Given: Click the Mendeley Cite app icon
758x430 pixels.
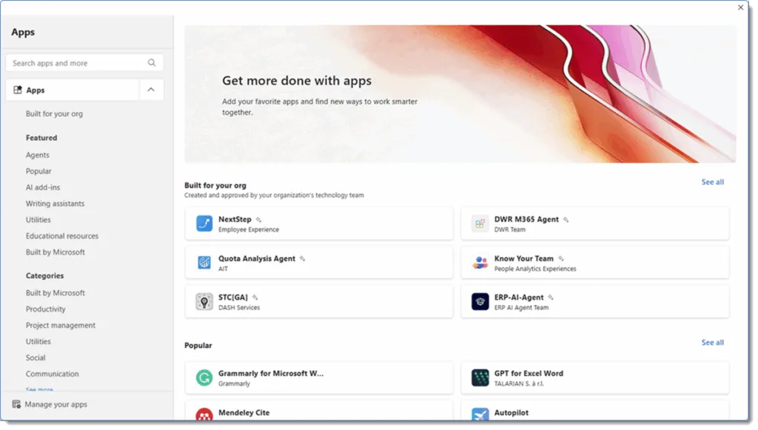Looking at the screenshot, I should click(x=204, y=413).
